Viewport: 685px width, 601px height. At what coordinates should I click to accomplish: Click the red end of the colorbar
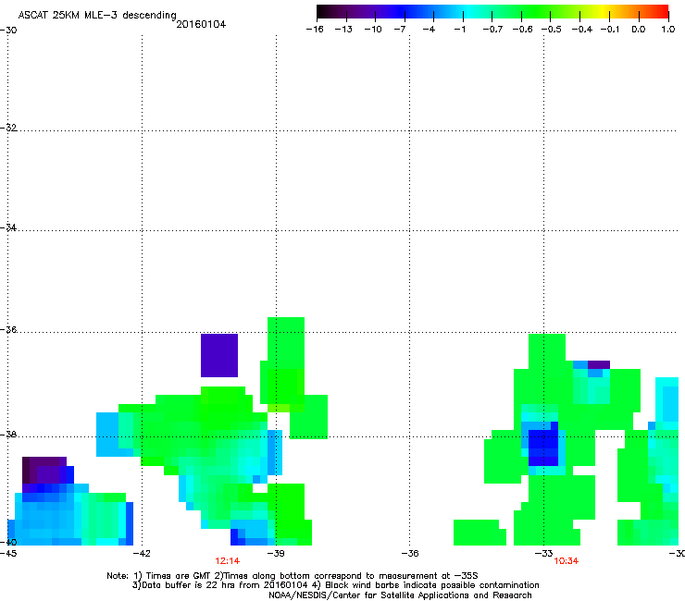click(661, 11)
